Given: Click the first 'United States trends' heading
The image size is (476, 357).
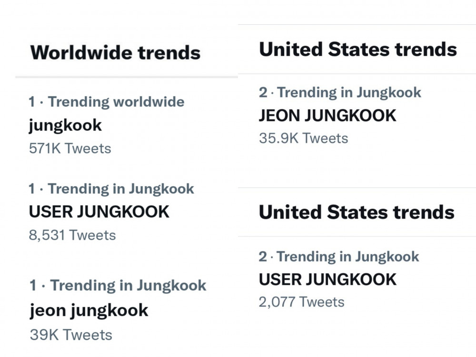Looking at the screenshot, I should (358, 49).
